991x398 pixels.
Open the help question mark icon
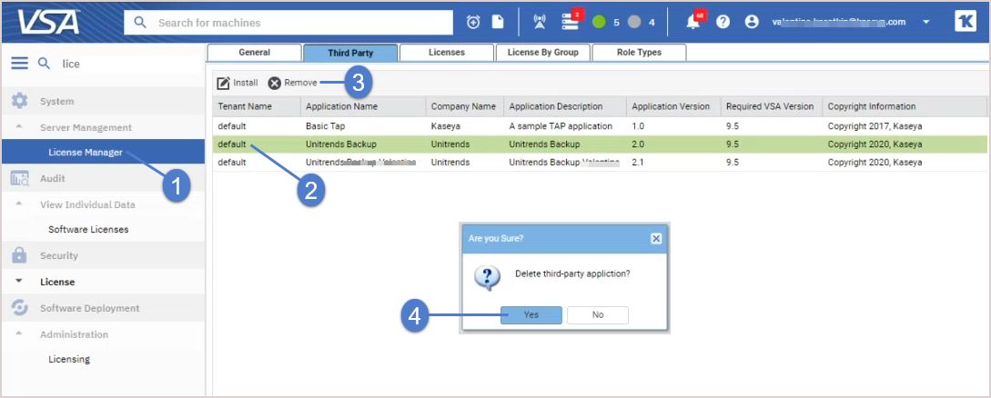(723, 22)
